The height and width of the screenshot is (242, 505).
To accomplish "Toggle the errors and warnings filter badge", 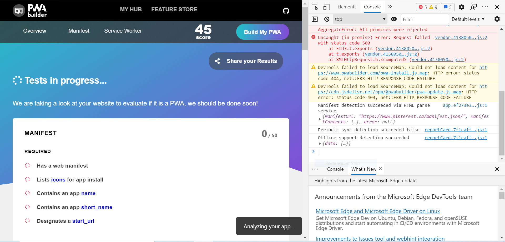I will pos(428,7).
